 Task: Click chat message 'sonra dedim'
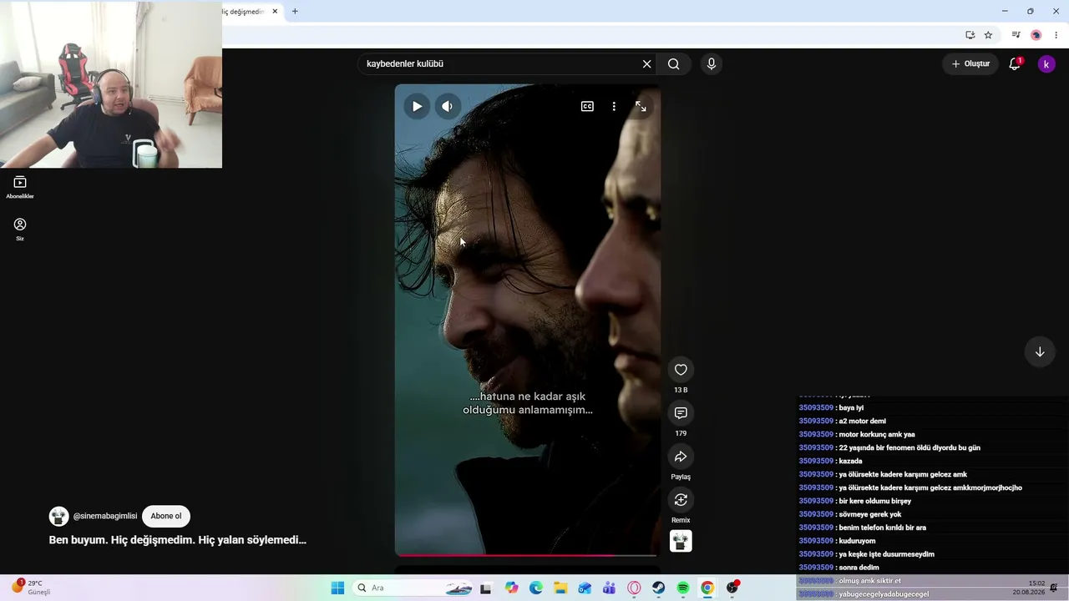click(859, 568)
